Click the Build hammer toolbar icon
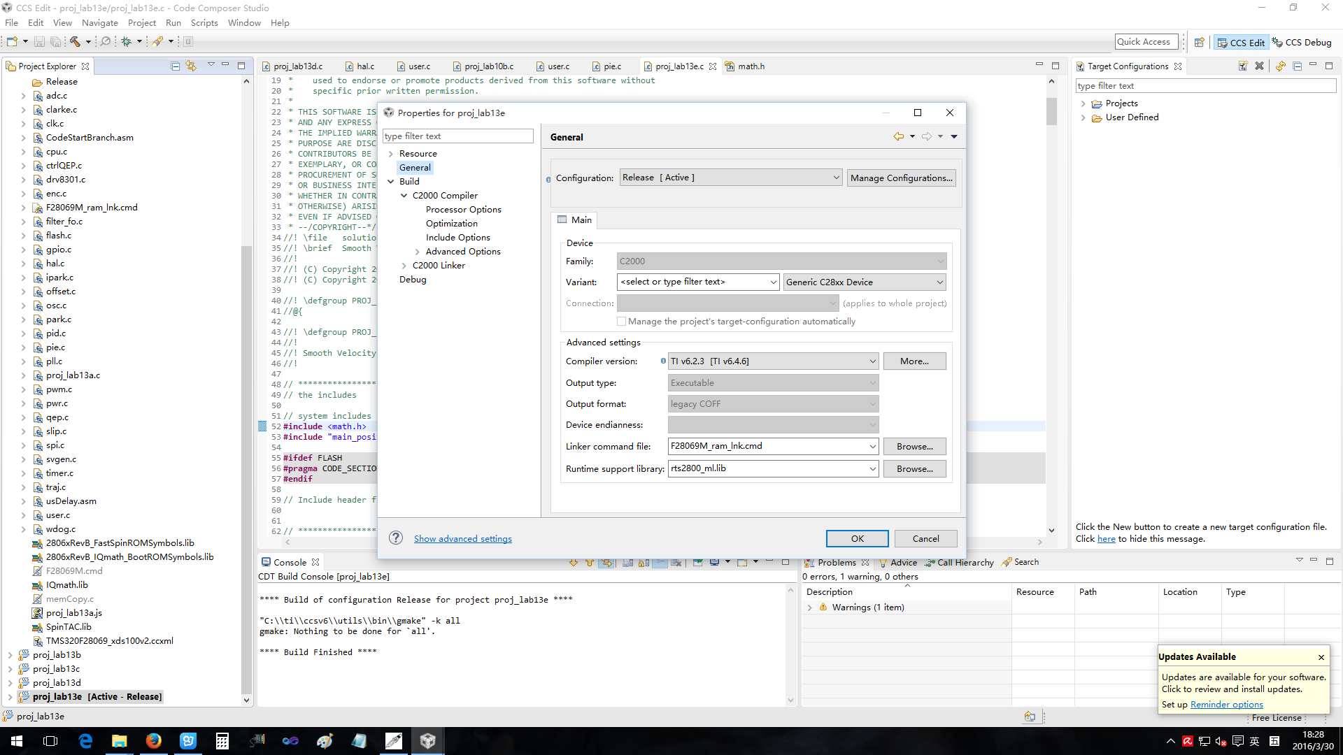 coord(75,41)
